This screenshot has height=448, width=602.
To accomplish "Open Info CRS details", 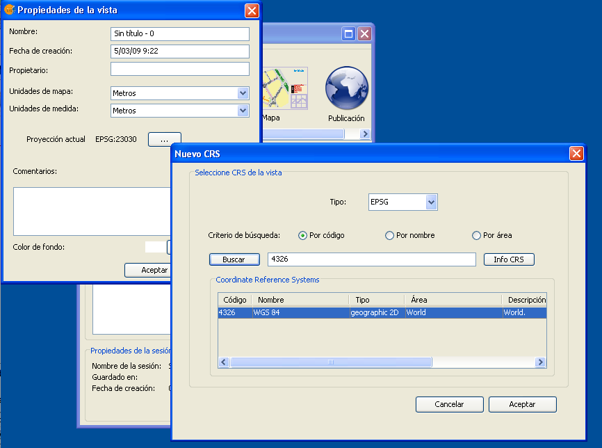I will coord(509,259).
